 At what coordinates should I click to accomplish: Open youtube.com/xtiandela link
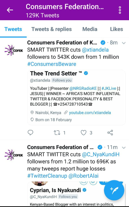(x=90, y=113)
